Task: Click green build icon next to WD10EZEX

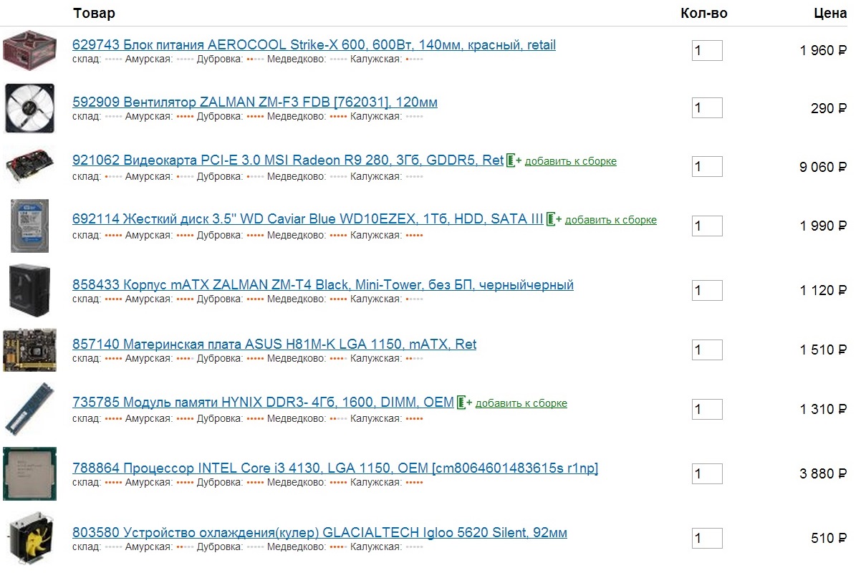Action: point(554,220)
